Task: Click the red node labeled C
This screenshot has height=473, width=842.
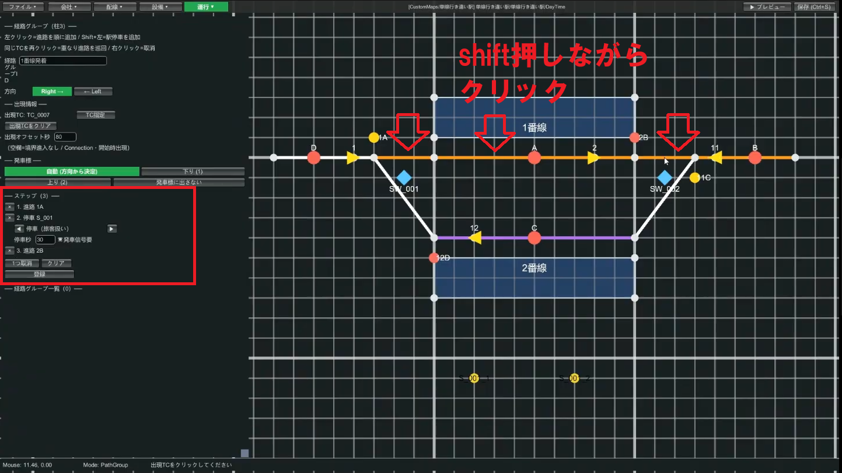Action: point(534,238)
